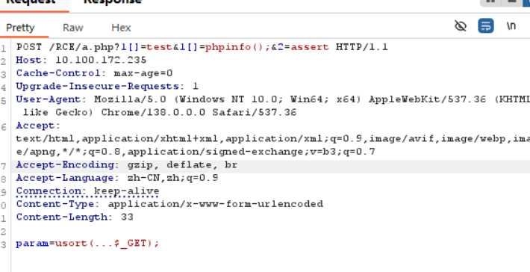530x272 pixels.
Task: Switch to the Hex view tab
Action: pos(121,28)
